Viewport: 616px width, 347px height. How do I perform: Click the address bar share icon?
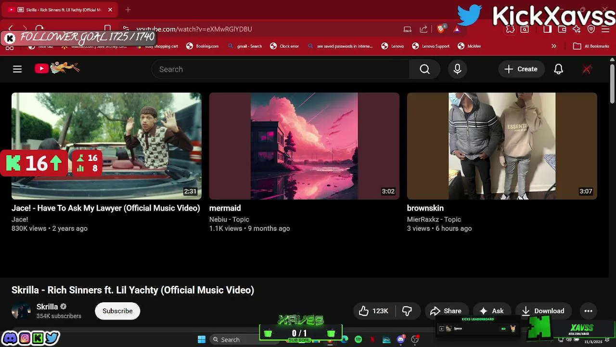point(423,29)
